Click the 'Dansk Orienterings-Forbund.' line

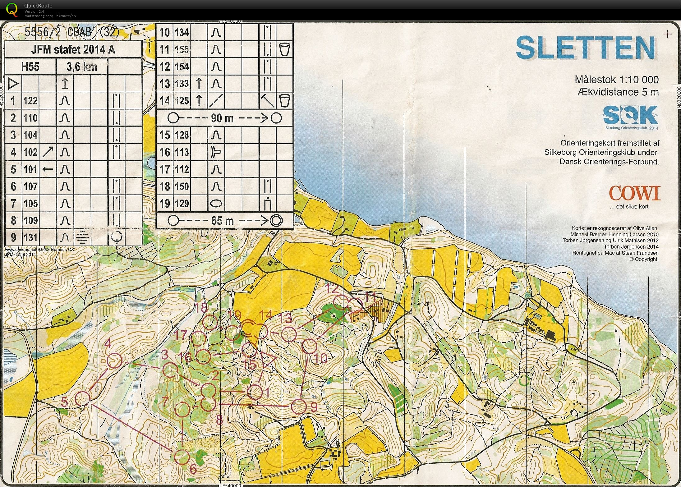(x=610, y=162)
